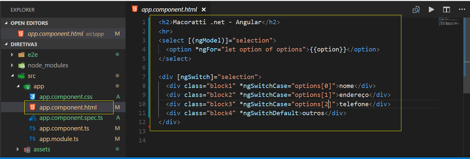The image size is (470, 159).
Task: Click the TS icon beside app.module.ts
Action: pos(32,139)
